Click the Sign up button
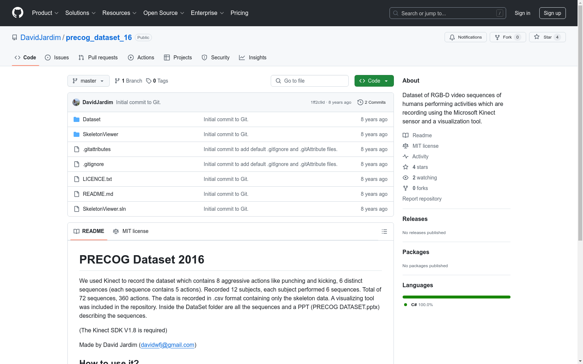This screenshot has width=583, height=364. 552,13
